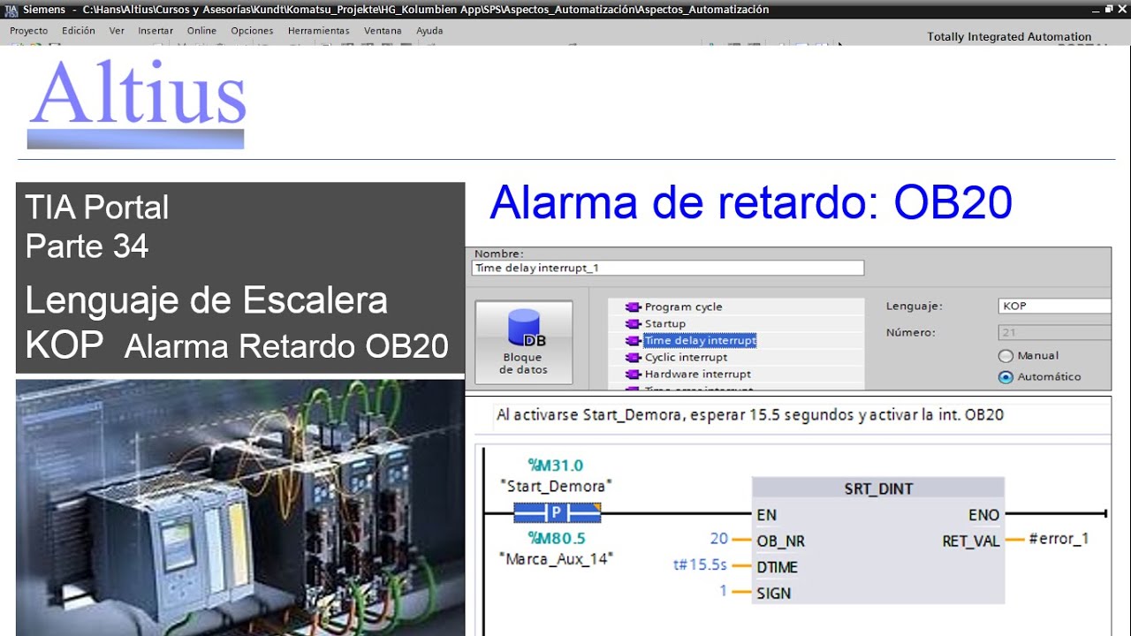Click the Siemens TIA icon in title bar

tap(11, 9)
